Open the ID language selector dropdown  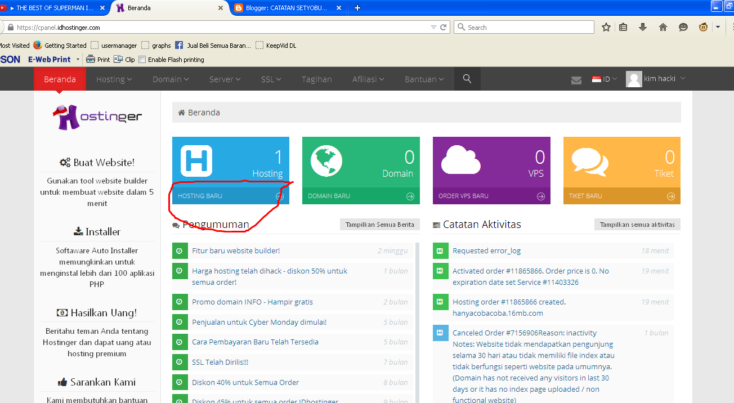pos(605,79)
